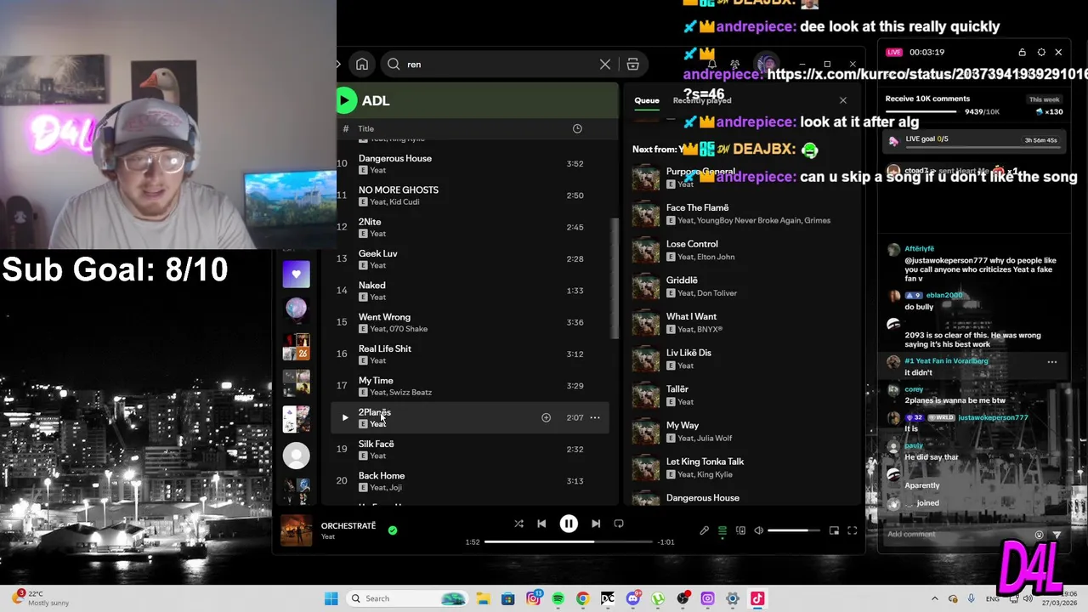Open the ORCHESTRATE album art thumbnail
The image size is (1088, 612).
pyautogui.click(x=297, y=530)
